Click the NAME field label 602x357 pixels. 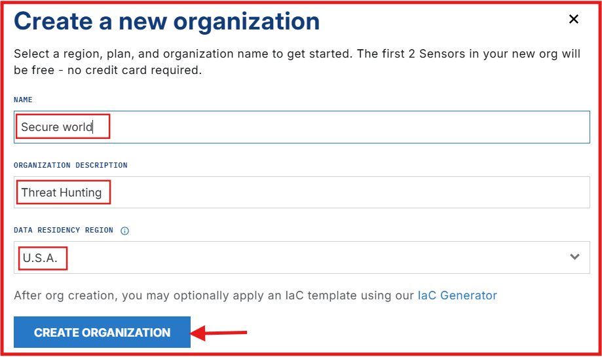tap(23, 100)
